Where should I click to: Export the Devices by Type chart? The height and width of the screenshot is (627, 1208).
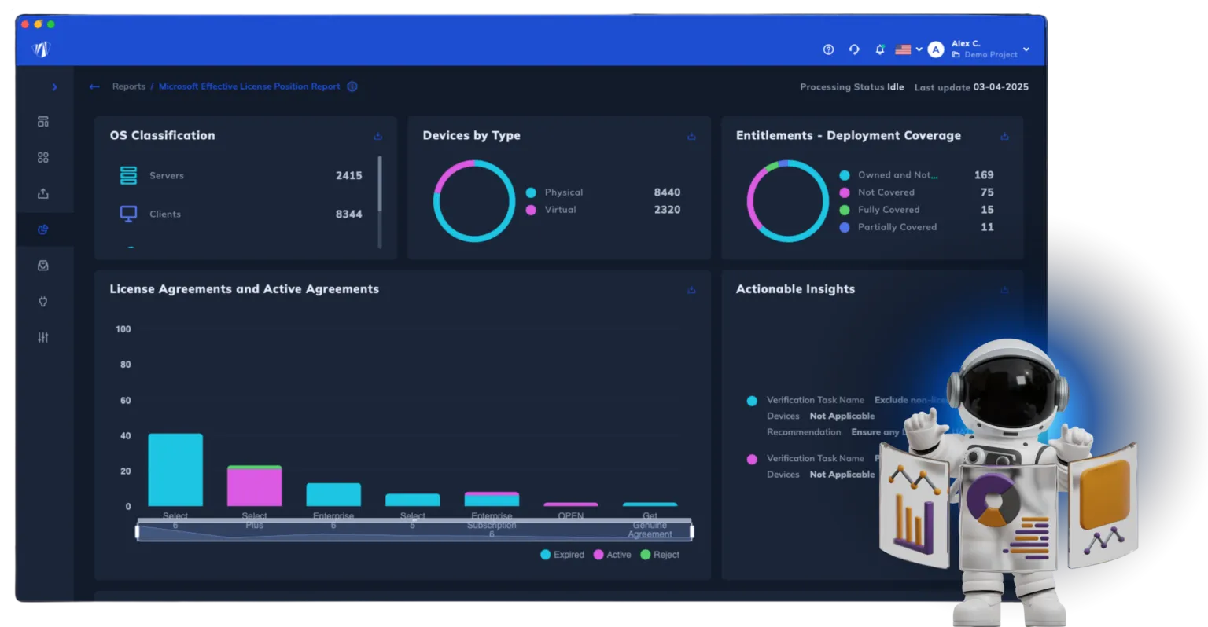tap(691, 136)
